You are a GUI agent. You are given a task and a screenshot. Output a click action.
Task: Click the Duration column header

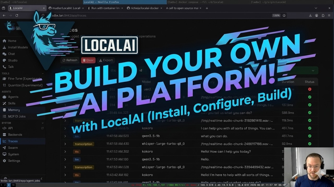[x=288, y=82]
